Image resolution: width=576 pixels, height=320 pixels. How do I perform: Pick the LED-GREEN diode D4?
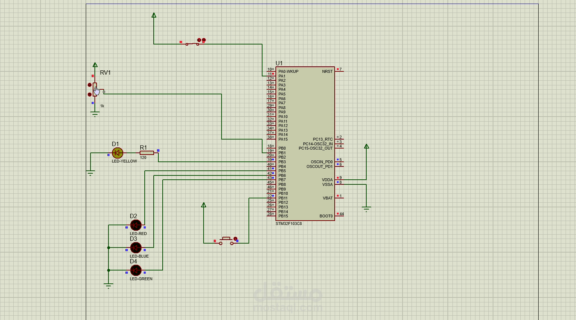click(136, 270)
